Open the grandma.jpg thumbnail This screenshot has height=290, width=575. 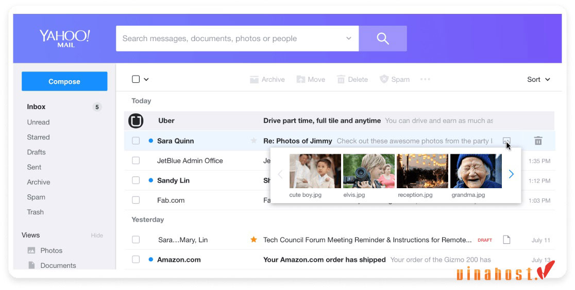coord(476,171)
